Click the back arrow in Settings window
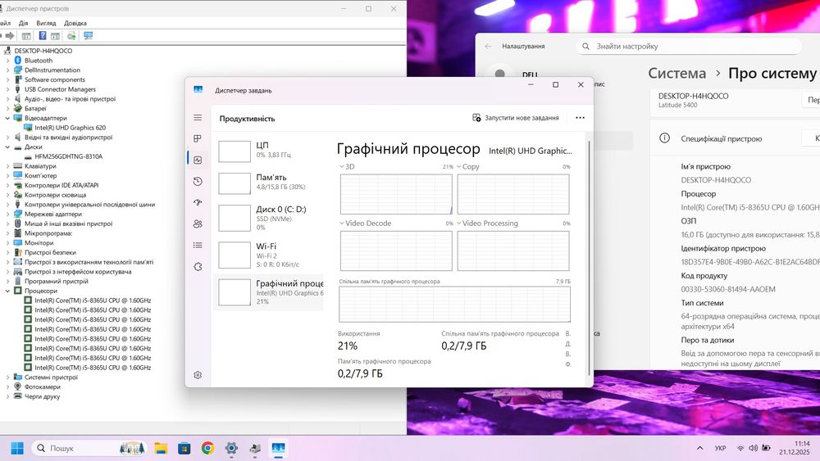The image size is (820, 461). click(488, 46)
